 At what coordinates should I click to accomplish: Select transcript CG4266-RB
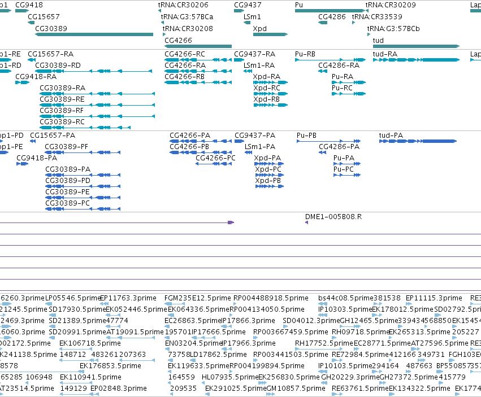point(198,82)
